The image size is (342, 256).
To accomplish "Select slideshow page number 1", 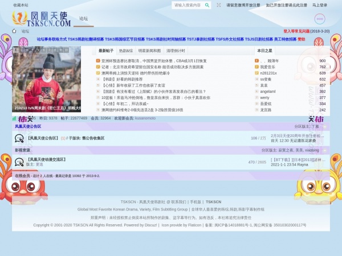I will [15, 50].
